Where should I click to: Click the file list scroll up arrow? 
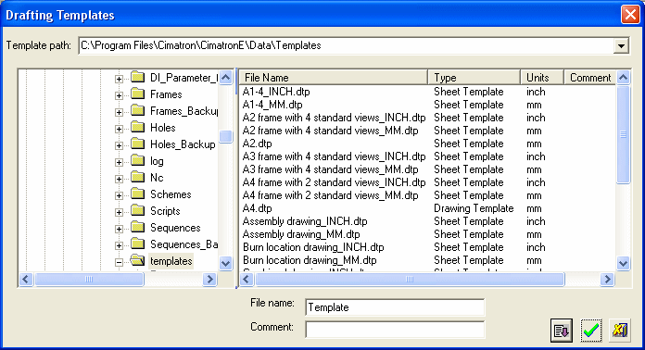tap(623, 77)
